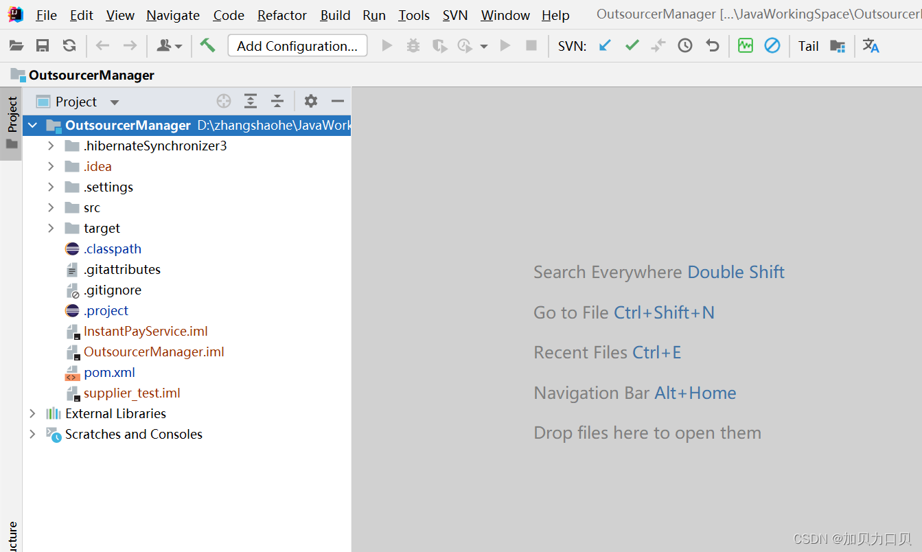Open the Help menu
The image size is (922, 552).
555,15
